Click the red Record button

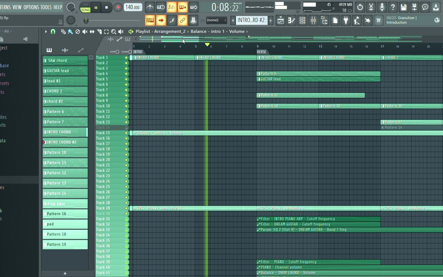click(118, 8)
